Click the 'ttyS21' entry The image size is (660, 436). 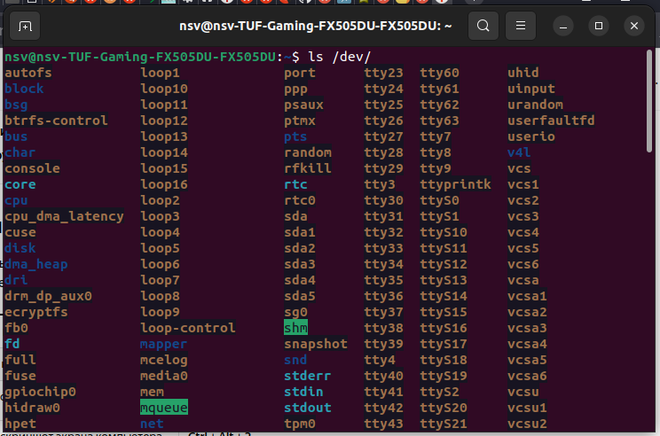[444, 424]
